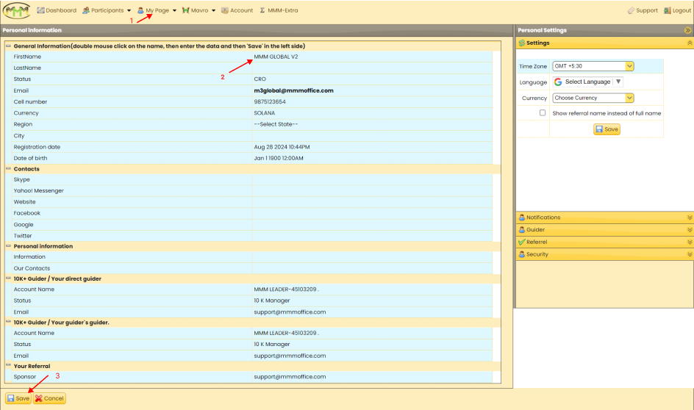Click the Date of birth Jan 1 1900 value
Viewport: 694px width, 410px height.
[279, 158]
